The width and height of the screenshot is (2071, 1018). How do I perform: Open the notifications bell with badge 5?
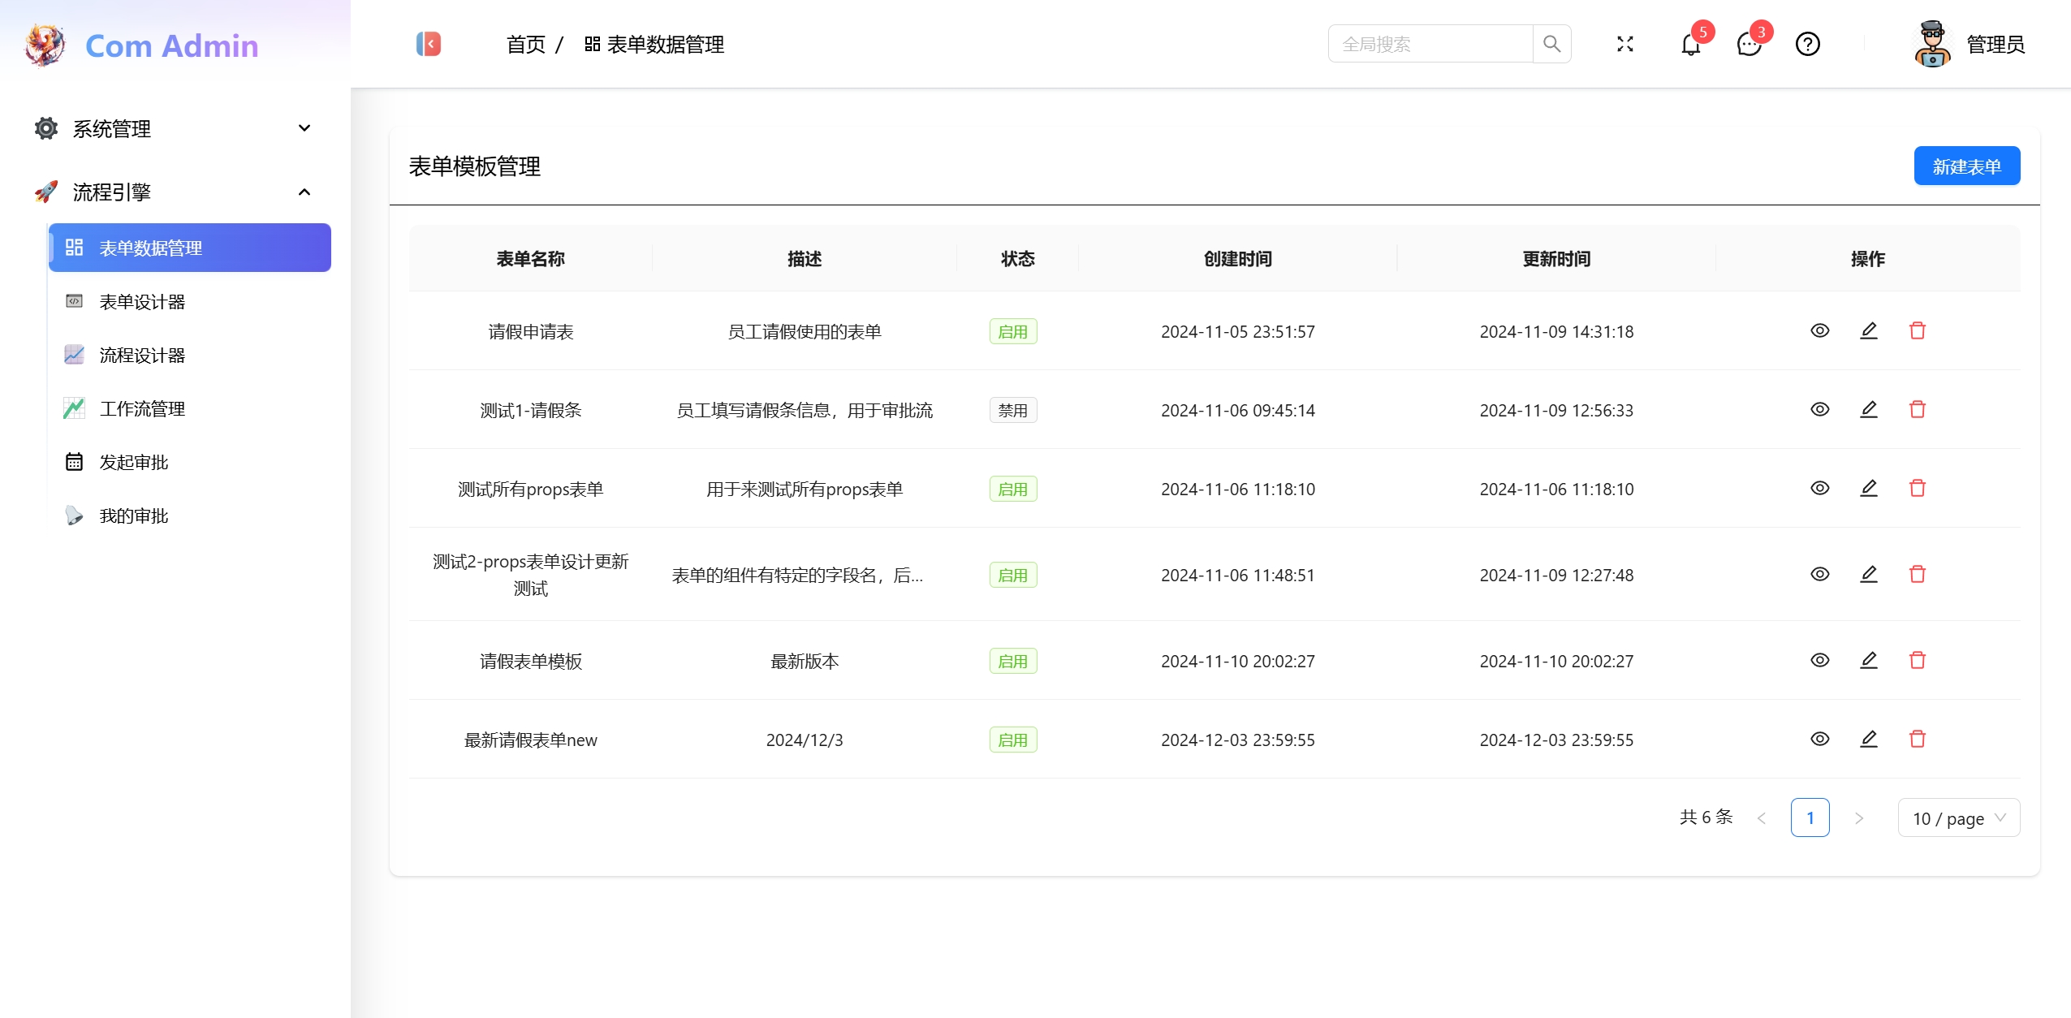[1691, 45]
